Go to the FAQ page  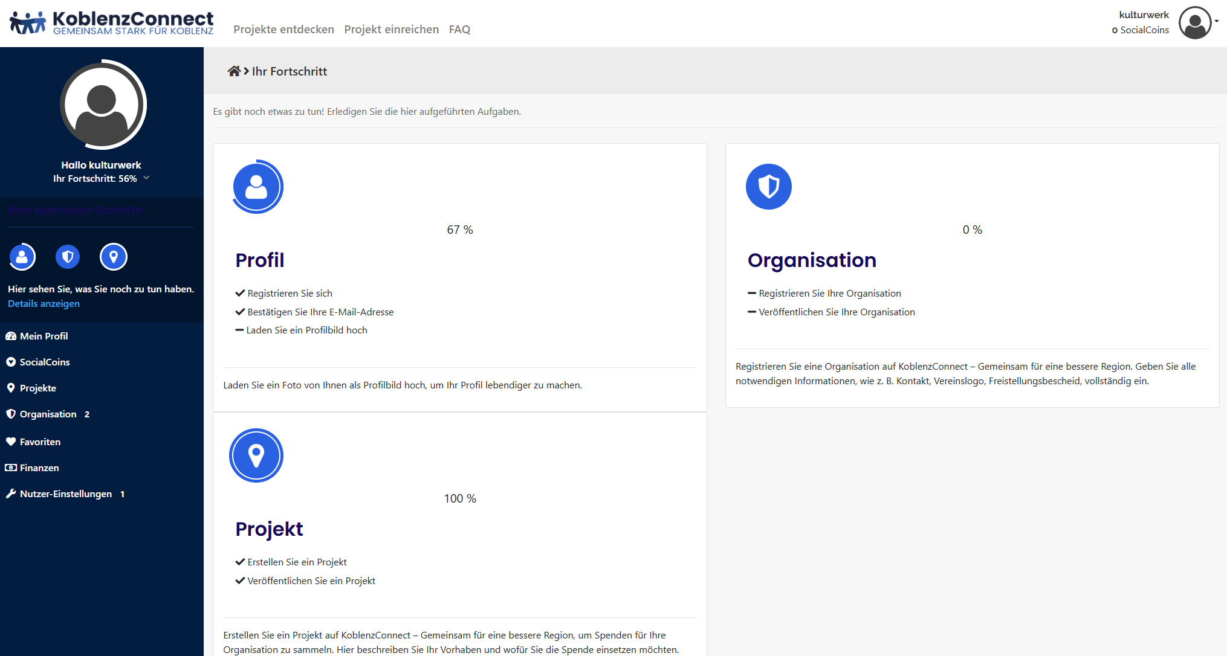[x=459, y=29]
